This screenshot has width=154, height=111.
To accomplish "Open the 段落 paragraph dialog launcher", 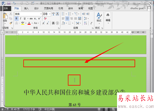I will coord(93,28).
